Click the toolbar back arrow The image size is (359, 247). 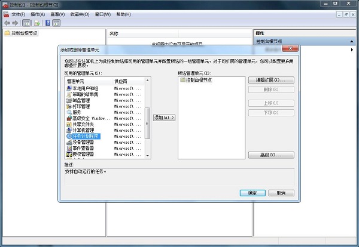[7, 23]
